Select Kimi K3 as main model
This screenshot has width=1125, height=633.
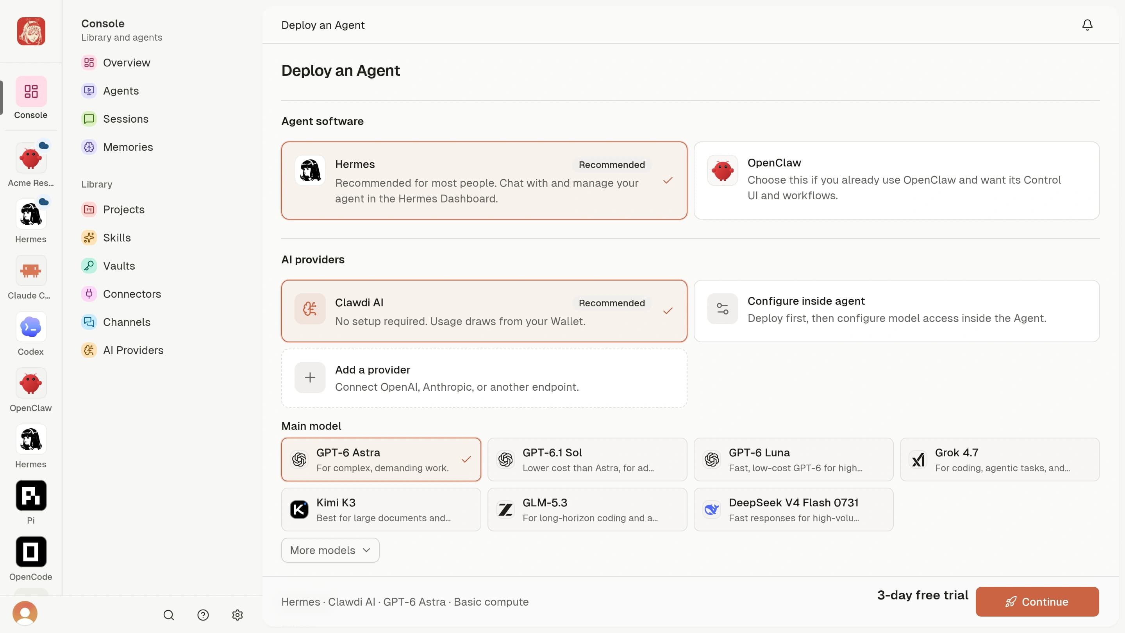point(381,510)
